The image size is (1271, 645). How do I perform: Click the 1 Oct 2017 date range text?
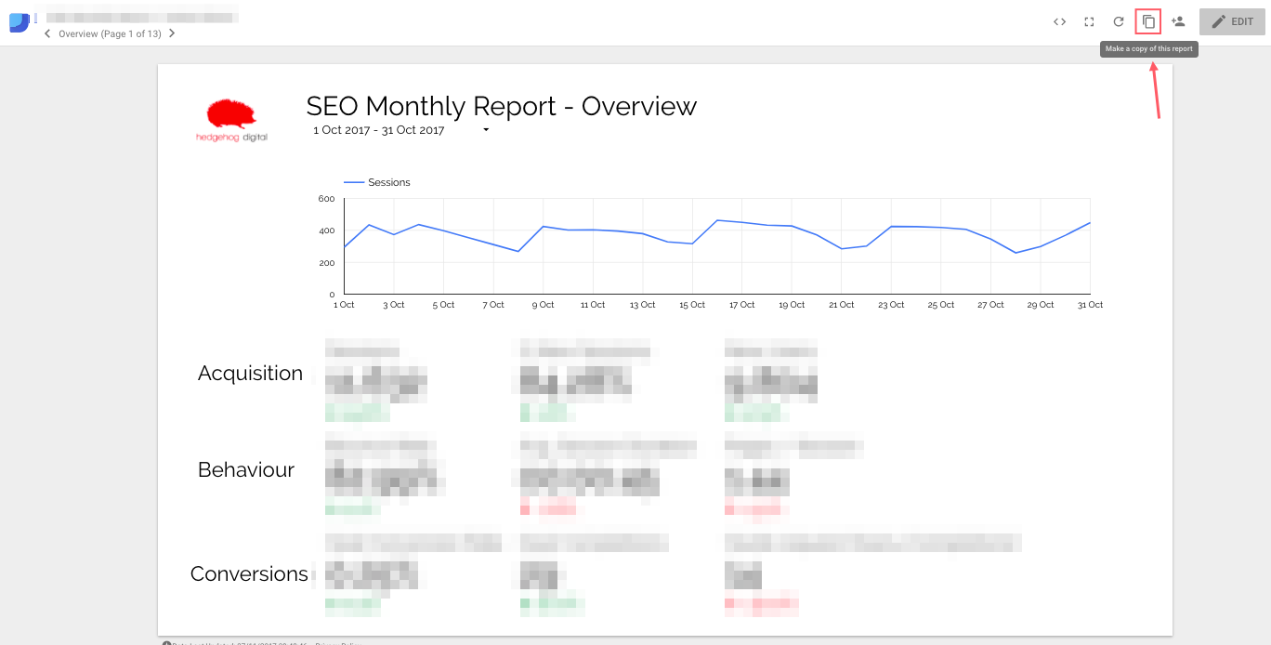pos(379,130)
